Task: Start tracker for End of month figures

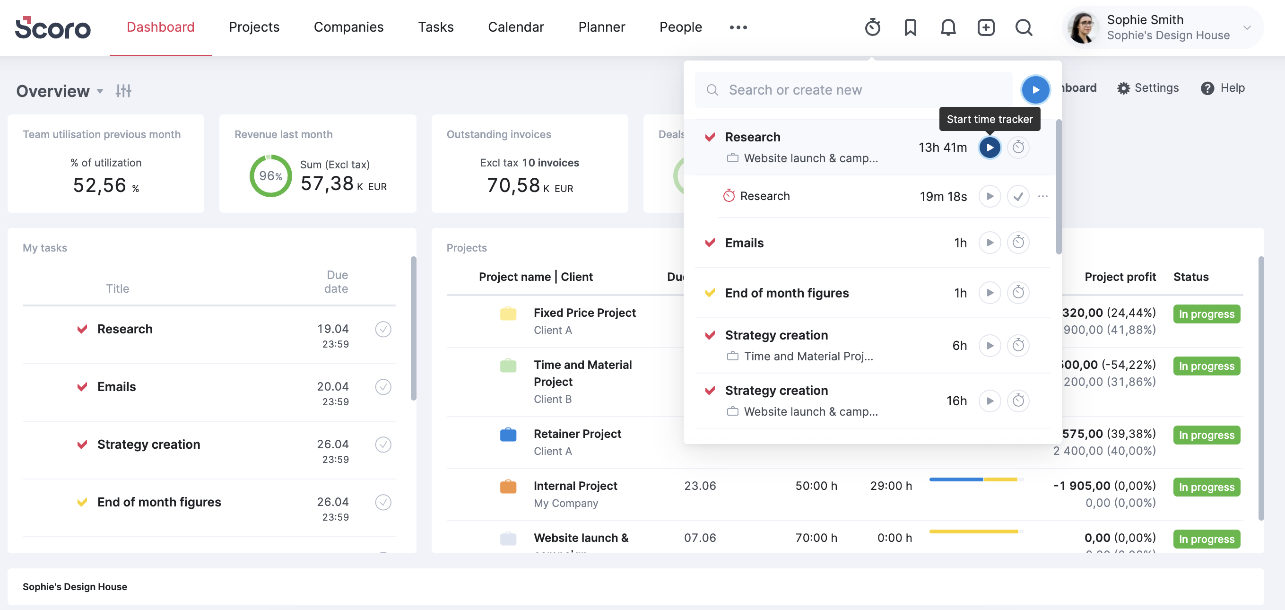Action: click(x=990, y=292)
